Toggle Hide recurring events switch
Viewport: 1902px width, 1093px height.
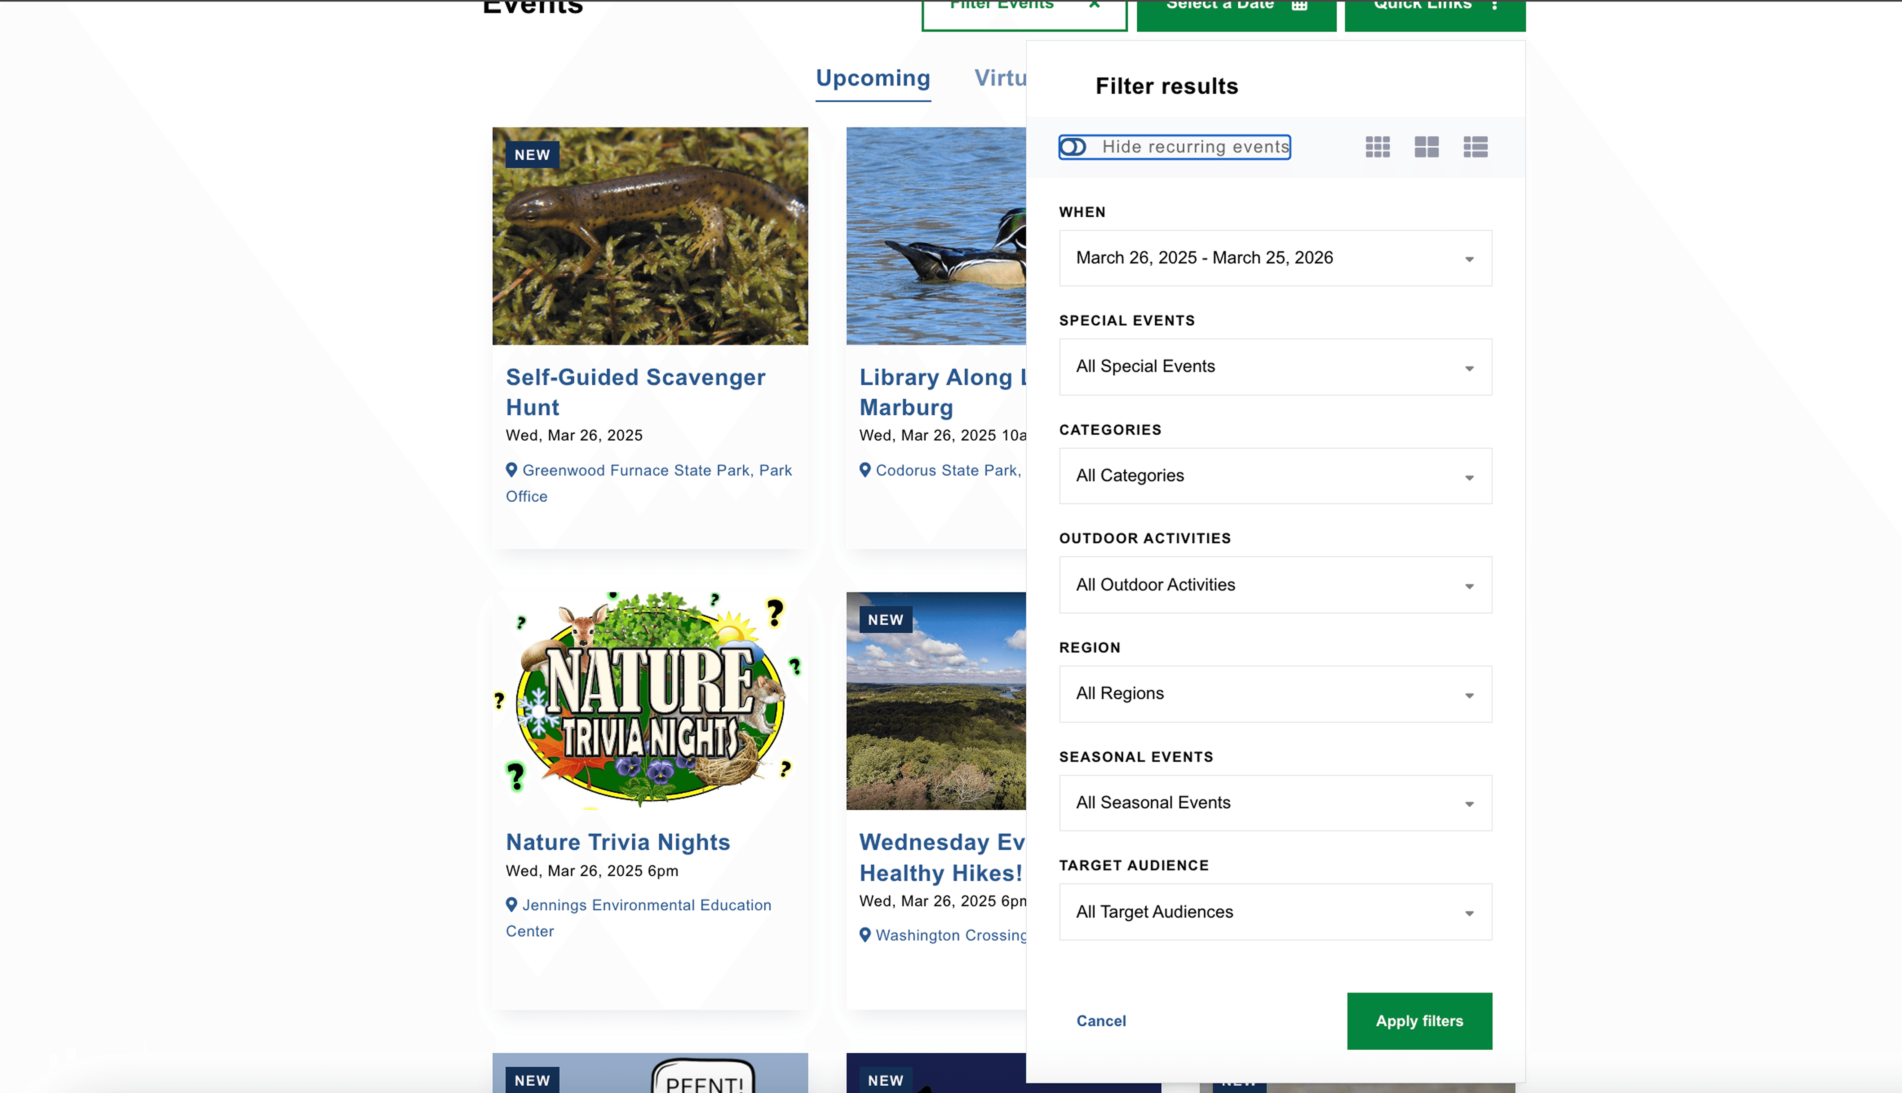click(1073, 147)
